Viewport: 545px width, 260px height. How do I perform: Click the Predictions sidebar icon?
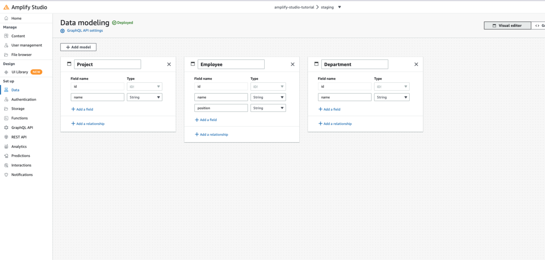coord(6,156)
